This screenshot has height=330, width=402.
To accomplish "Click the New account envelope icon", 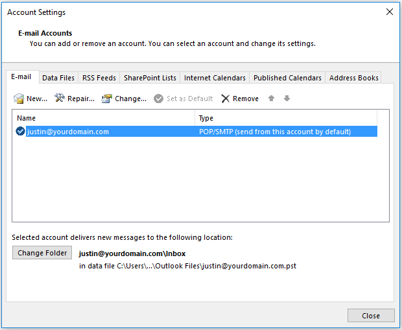I will [x=19, y=99].
